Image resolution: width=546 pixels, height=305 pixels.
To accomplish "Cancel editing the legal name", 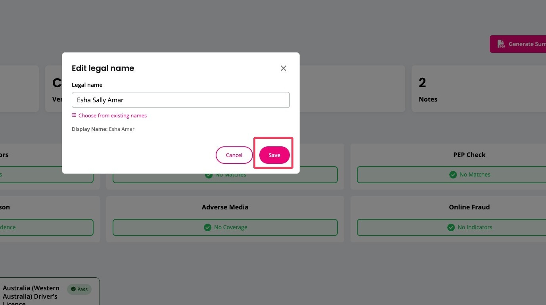I will pyautogui.click(x=234, y=155).
